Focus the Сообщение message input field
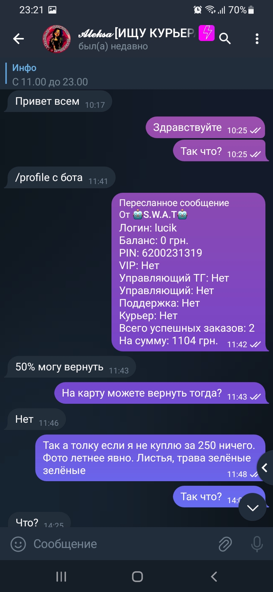This screenshot has height=592, width=273. coord(121,544)
